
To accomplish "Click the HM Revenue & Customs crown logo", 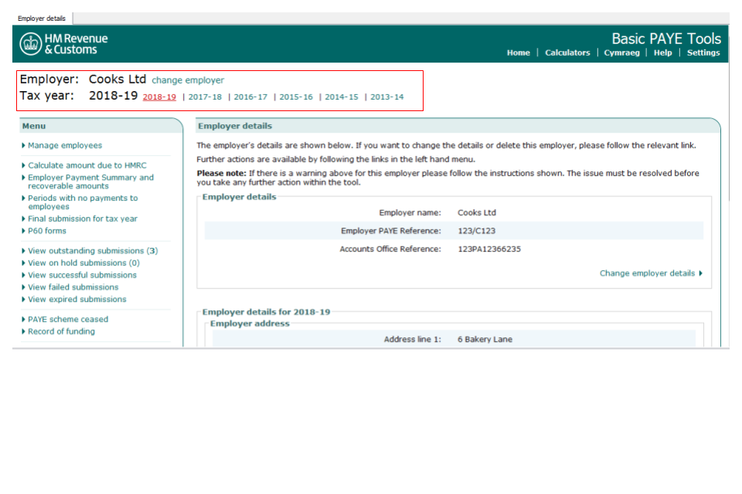I will pos(31,44).
